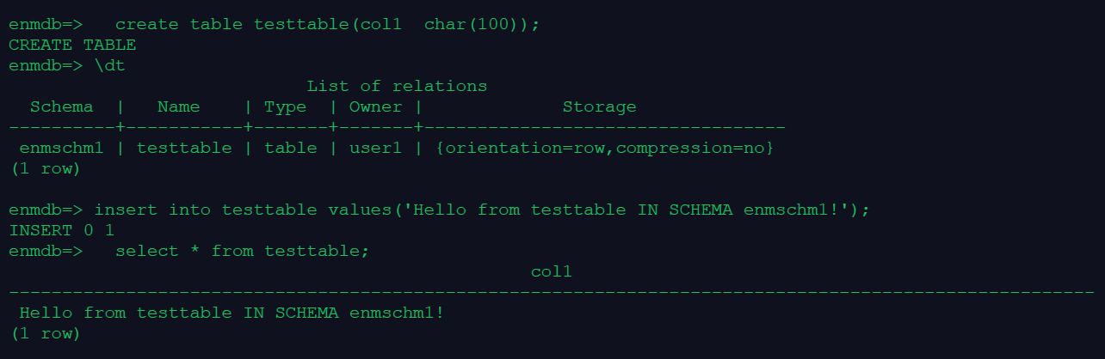Select the Owner column header
Image resolution: width=1105 pixels, height=359 pixels.
click(375, 106)
